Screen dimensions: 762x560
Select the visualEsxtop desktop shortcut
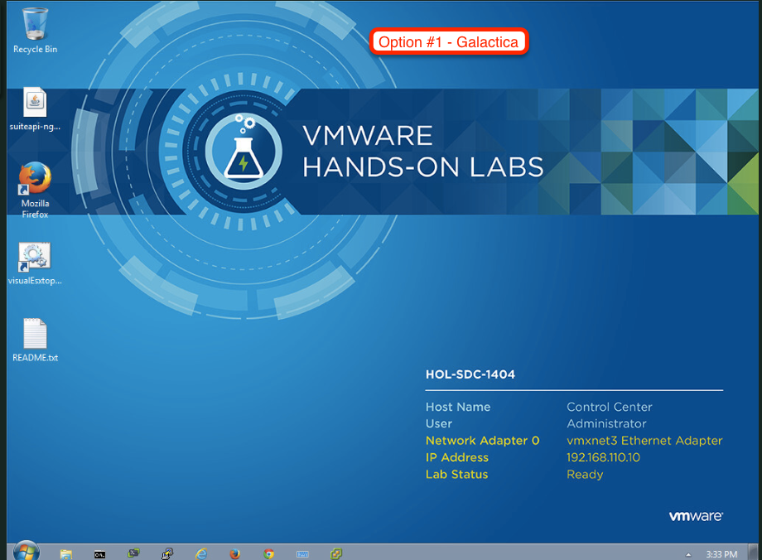click(35, 263)
